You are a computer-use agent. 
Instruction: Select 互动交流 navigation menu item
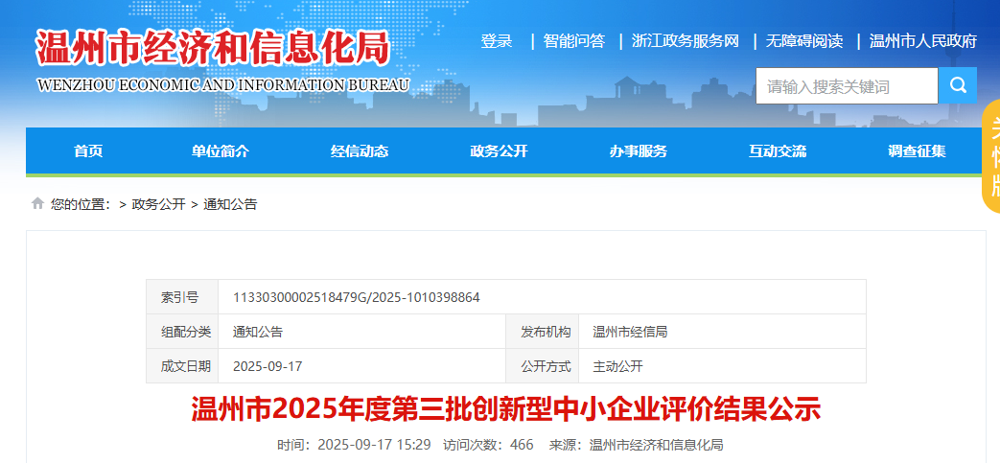(778, 151)
